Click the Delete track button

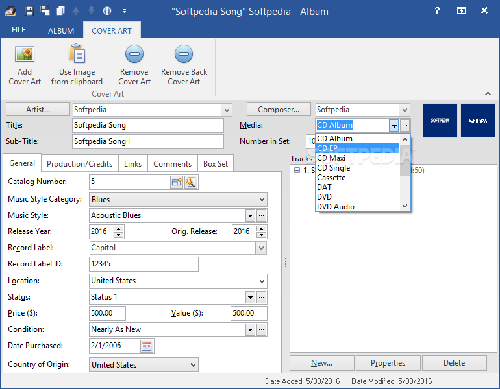(x=454, y=363)
